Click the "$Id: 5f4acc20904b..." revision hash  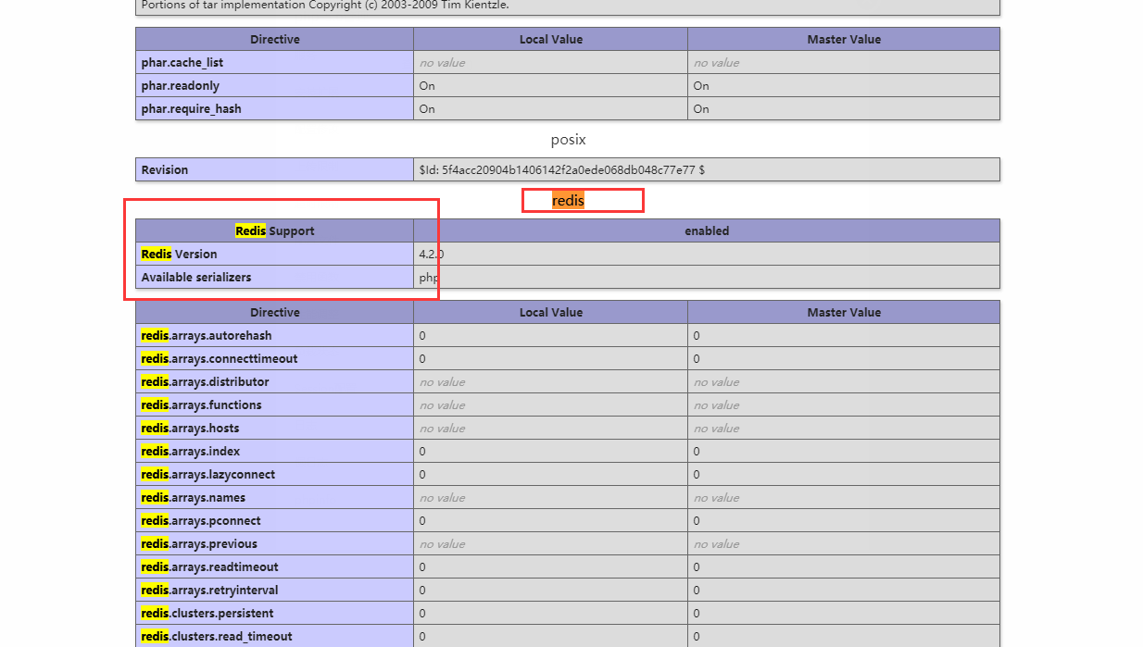[x=561, y=170]
